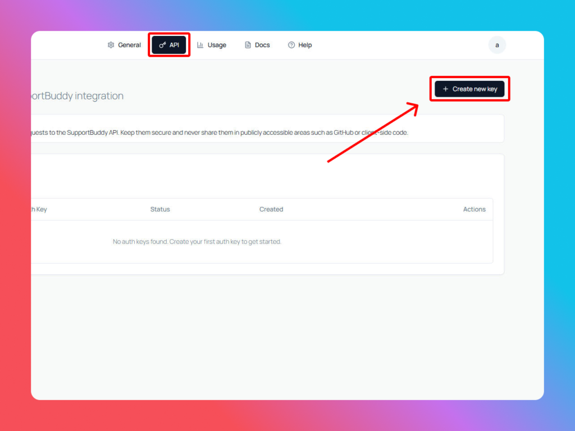Screen dimensions: 575x431
Task: Click the SupportBuddy integration heading
Action: [x=77, y=96]
